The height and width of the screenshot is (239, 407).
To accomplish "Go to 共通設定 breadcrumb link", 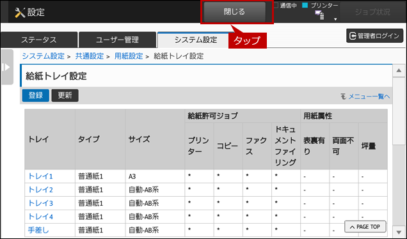I will point(90,56).
